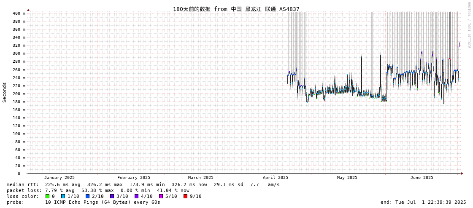Viewport: 473px width, 208px height.
Task: Click the 100 m y-axis label
Action: (x=19, y=133)
